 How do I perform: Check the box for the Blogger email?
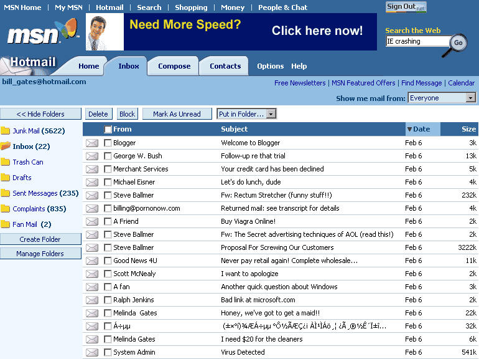tap(108, 143)
